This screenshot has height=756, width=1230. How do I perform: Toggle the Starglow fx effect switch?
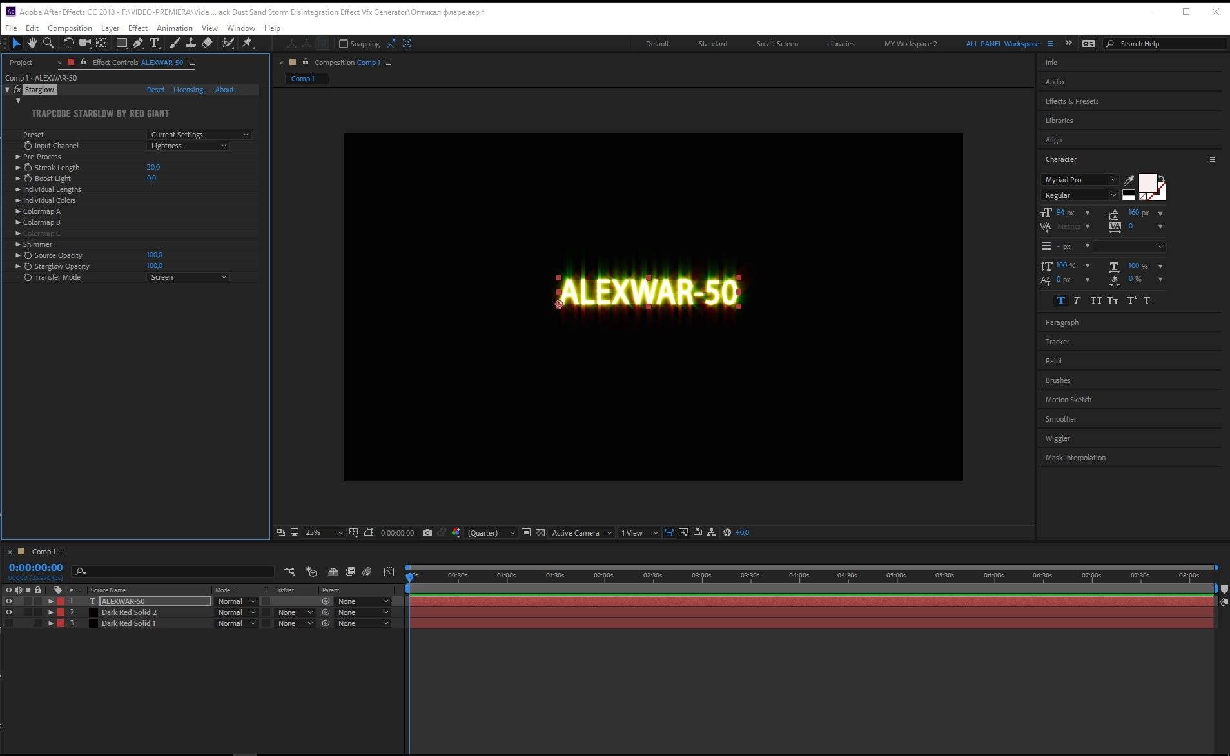pyautogui.click(x=17, y=90)
